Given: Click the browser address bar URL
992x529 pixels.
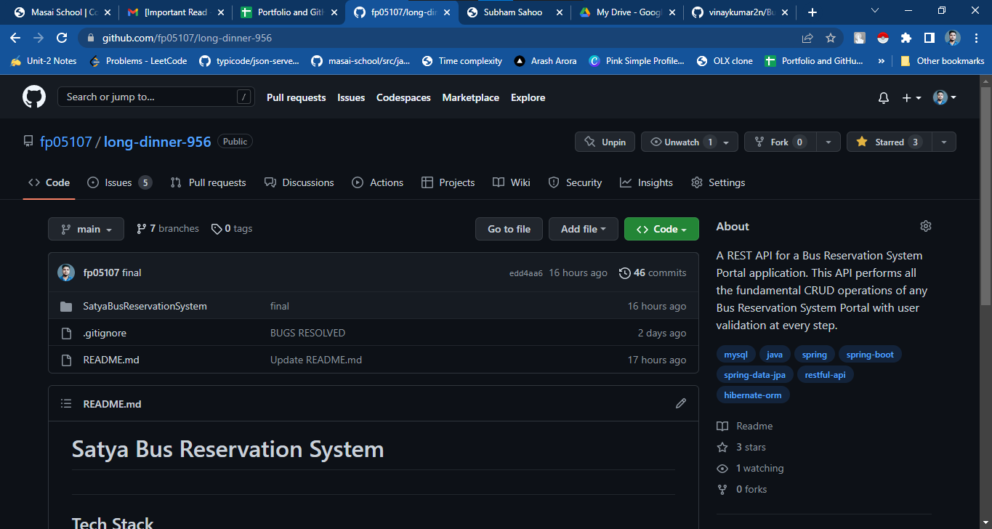Looking at the screenshot, I should (187, 38).
